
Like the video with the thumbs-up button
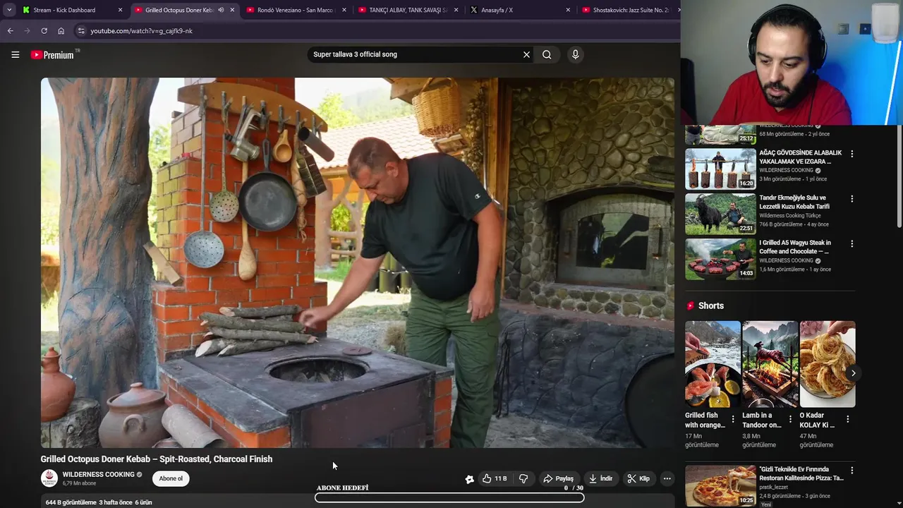[x=495, y=478]
